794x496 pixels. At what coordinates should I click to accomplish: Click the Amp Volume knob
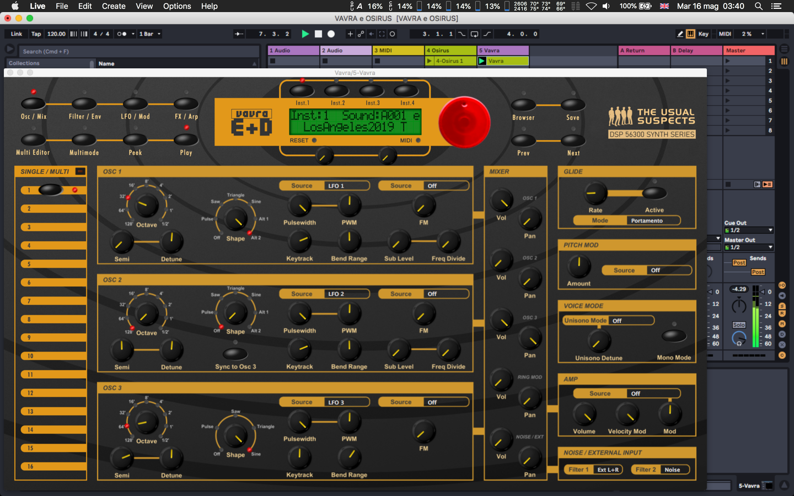584,414
